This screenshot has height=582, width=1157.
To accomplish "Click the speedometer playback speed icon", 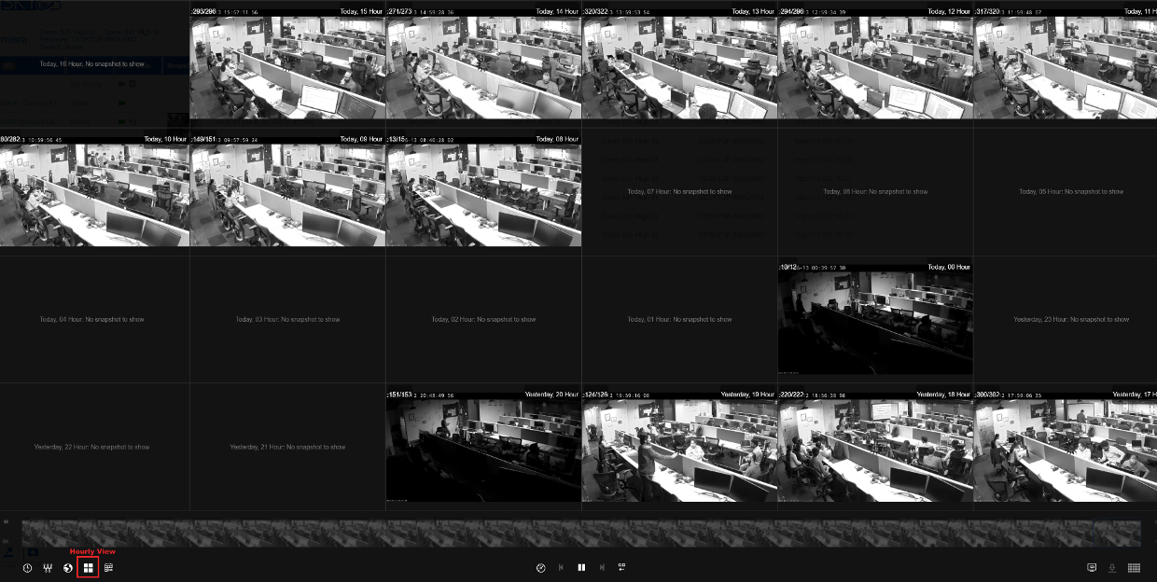I will [540, 567].
